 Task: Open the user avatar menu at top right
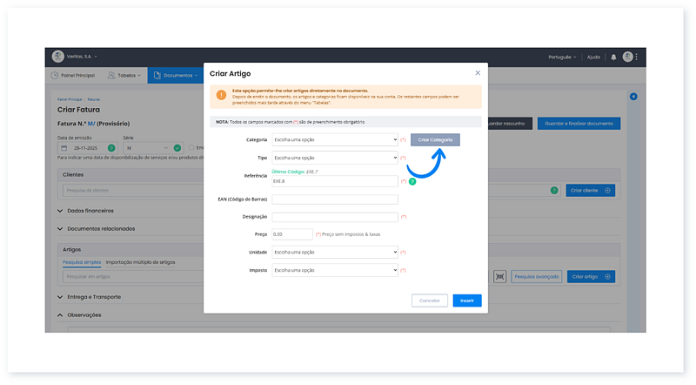click(x=629, y=57)
